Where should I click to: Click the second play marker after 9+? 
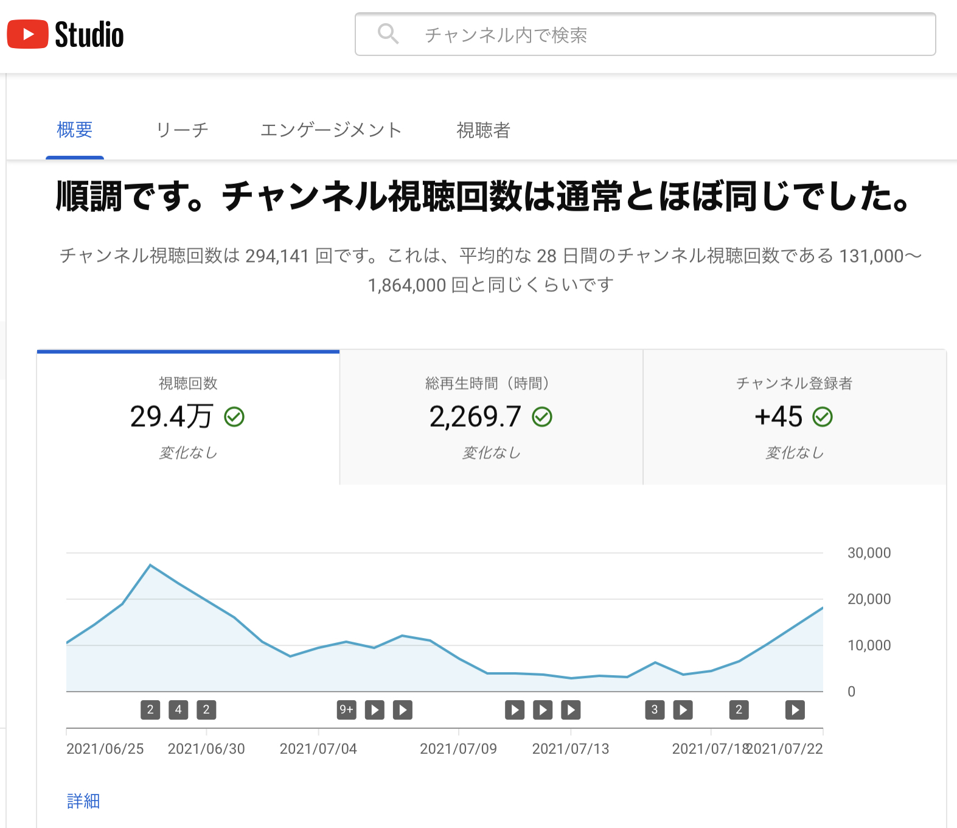point(403,710)
